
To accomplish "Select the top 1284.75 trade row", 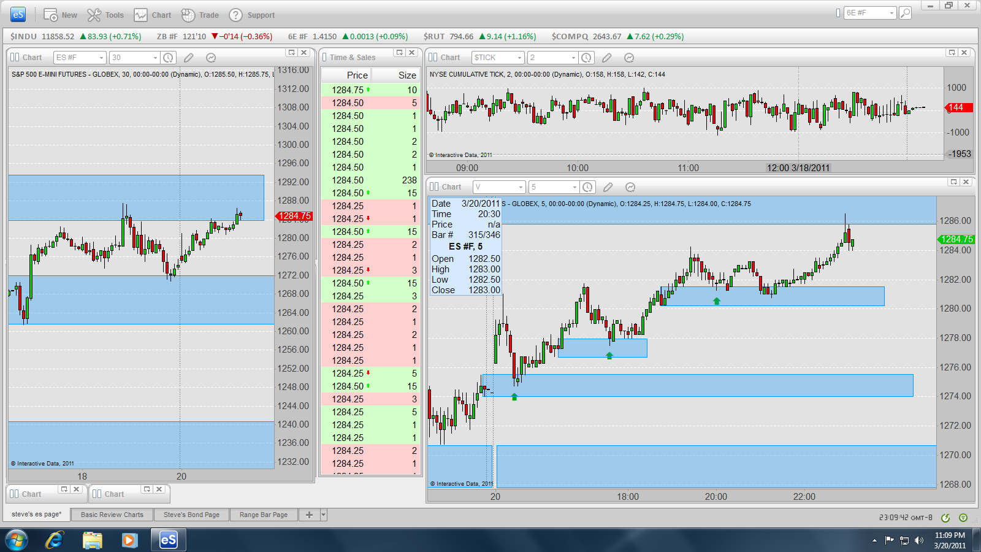I will pos(370,90).
